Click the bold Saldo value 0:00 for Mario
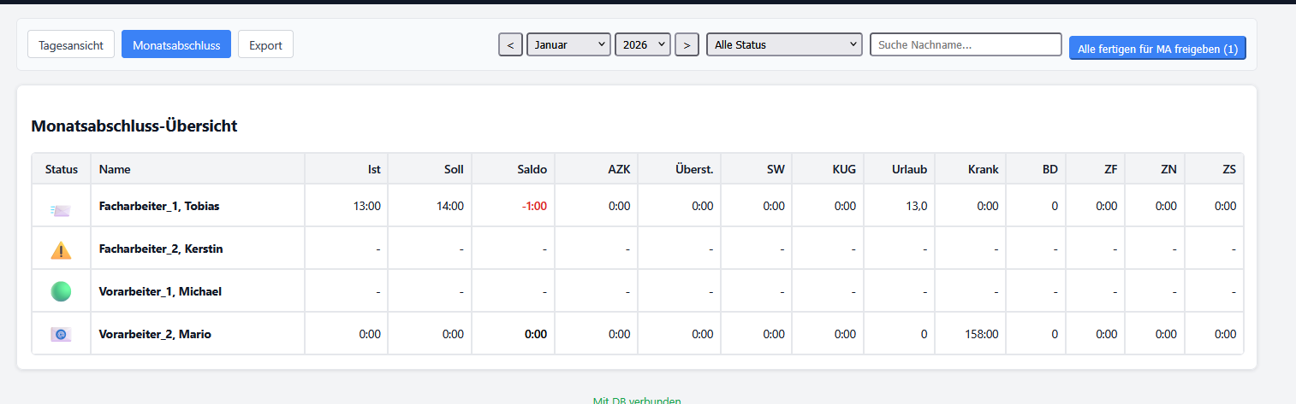This screenshot has width=1296, height=404. (536, 334)
